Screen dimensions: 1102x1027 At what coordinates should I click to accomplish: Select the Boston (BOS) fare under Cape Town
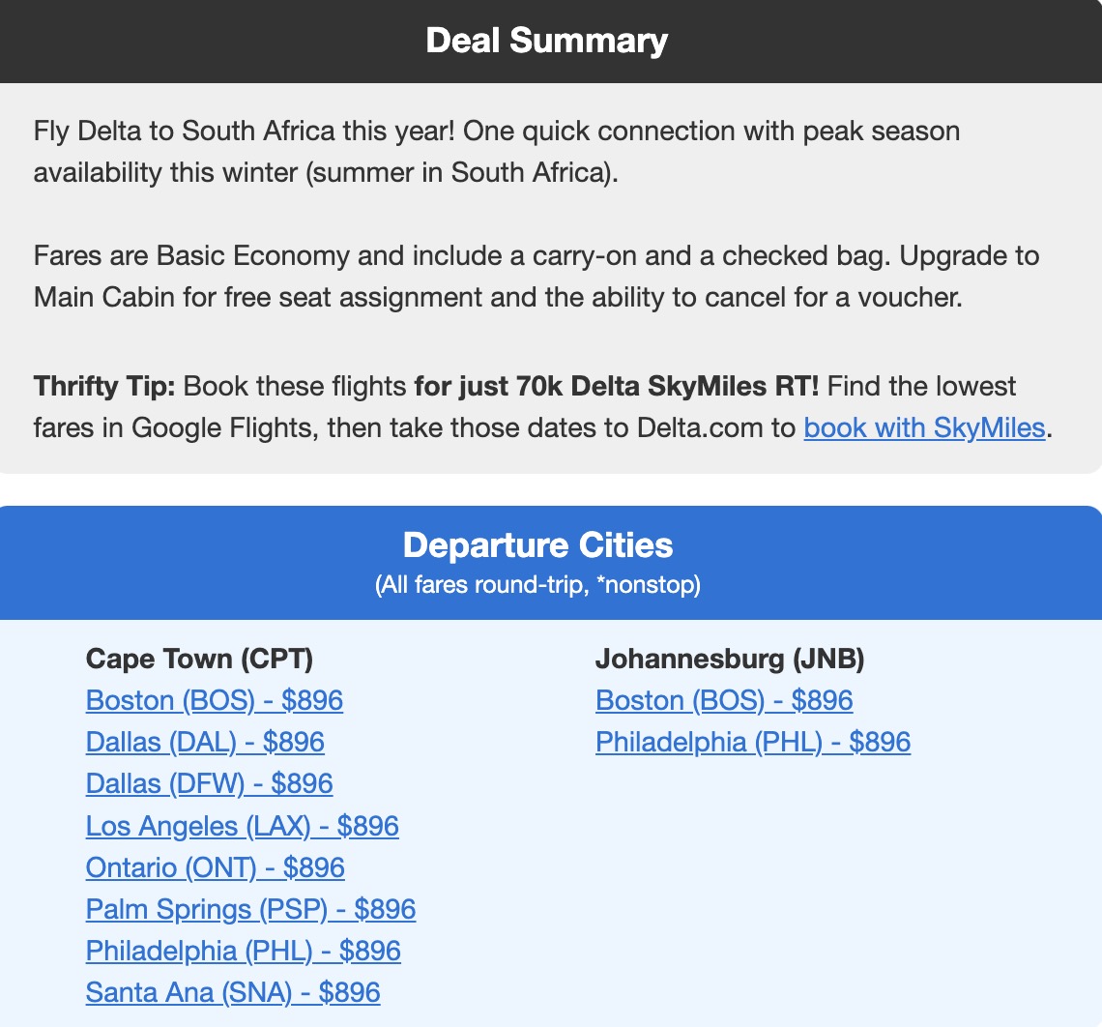[x=214, y=700]
